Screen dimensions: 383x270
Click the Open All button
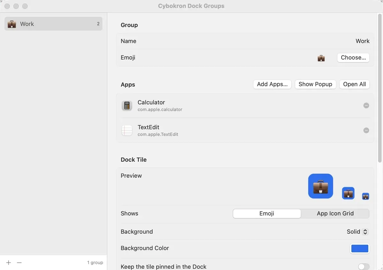tap(355, 84)
